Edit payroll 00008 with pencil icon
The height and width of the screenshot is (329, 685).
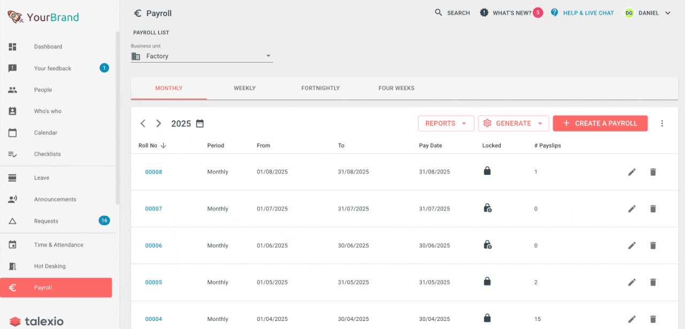tap(632, 172)
